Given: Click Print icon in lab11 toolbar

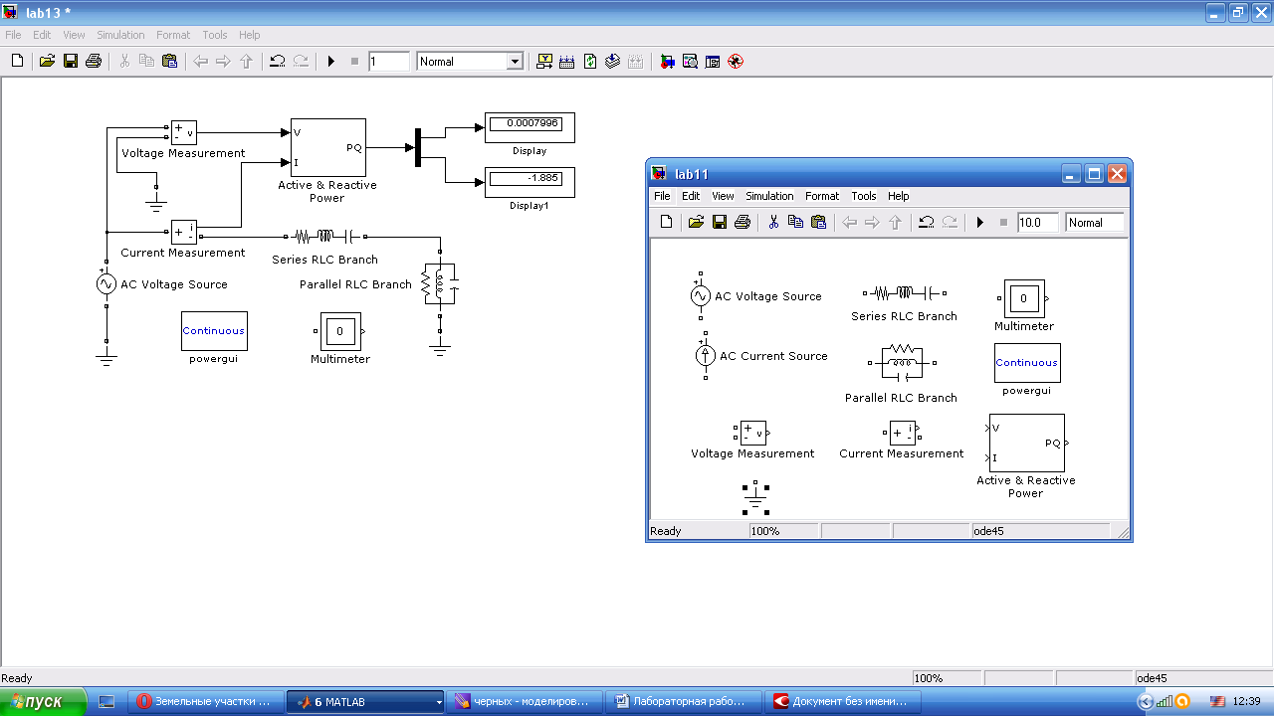Looking at the screenshot, I should (743, 222).
